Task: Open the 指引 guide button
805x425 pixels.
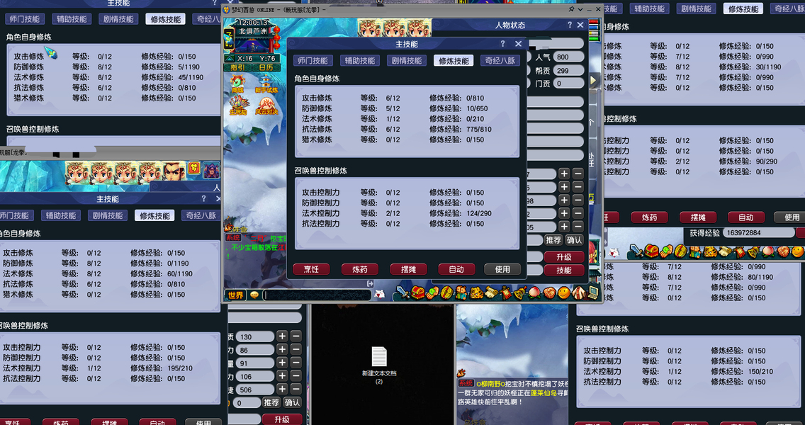Action: pos(237,68)
